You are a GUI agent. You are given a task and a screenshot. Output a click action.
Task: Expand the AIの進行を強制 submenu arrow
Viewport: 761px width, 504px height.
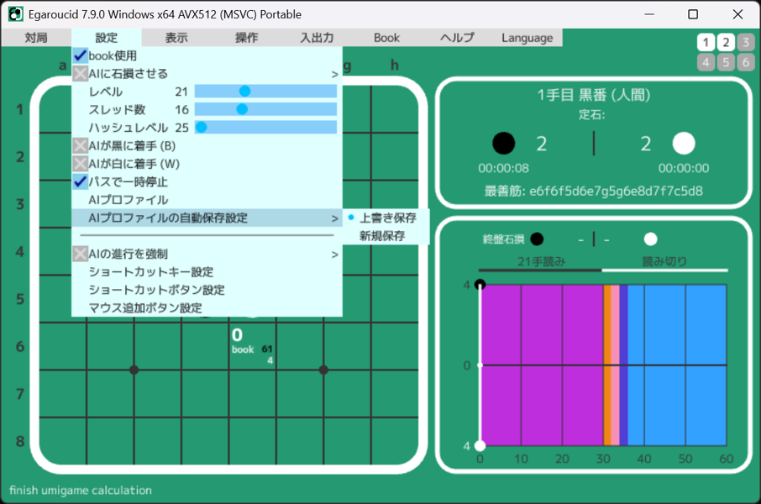tap(334, 255)
